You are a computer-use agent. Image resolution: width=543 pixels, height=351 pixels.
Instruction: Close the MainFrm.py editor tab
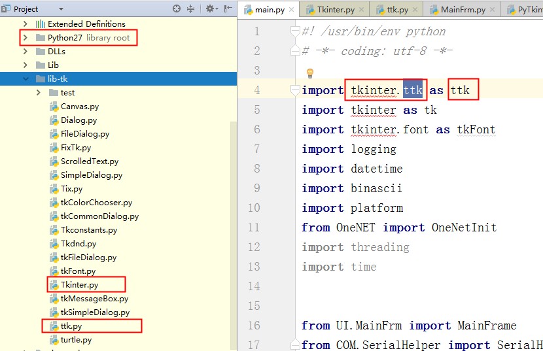click(x=492, y=10)
